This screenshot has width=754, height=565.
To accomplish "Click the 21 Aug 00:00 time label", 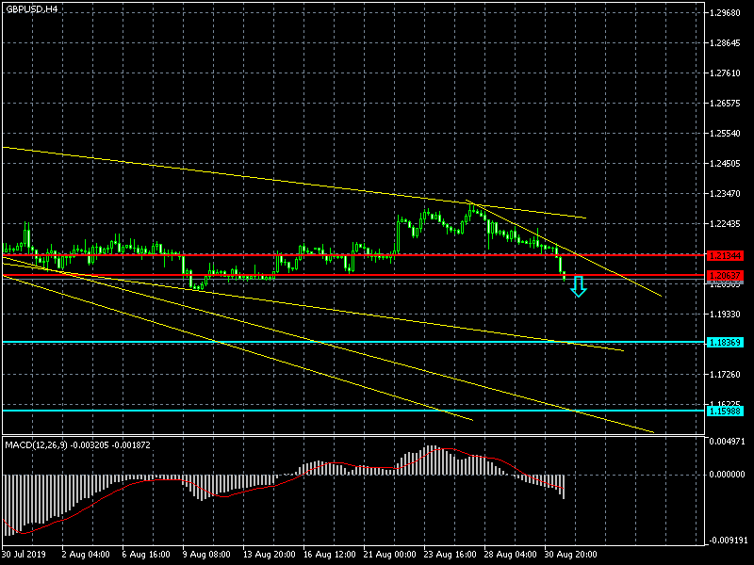I will 389,554.
